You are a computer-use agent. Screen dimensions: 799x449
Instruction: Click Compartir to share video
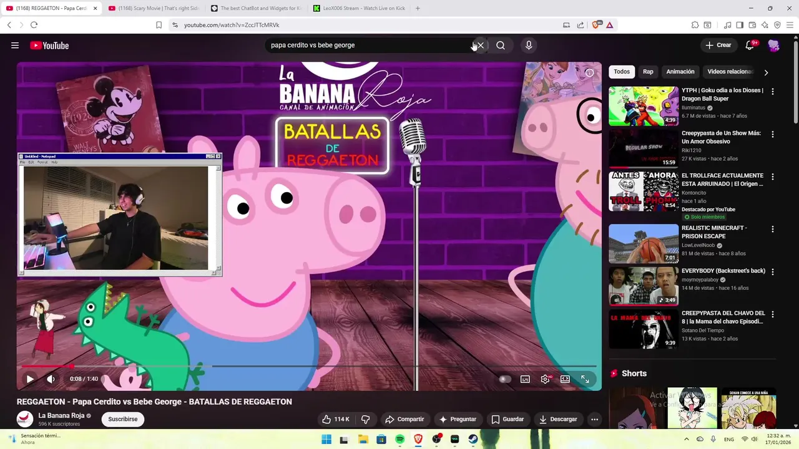click(x=404, y=419)
